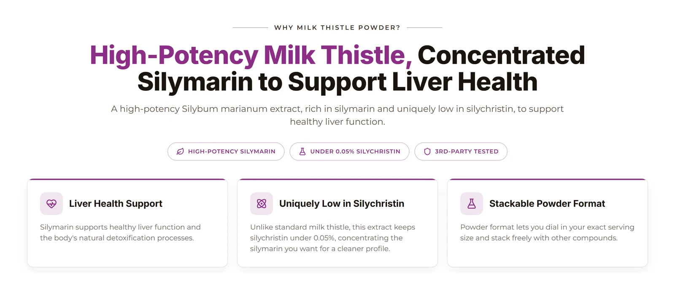Screen dimensions: 675x295
Task: Click the silychristin under 0.05% card description
Action: tap(332, 238)
